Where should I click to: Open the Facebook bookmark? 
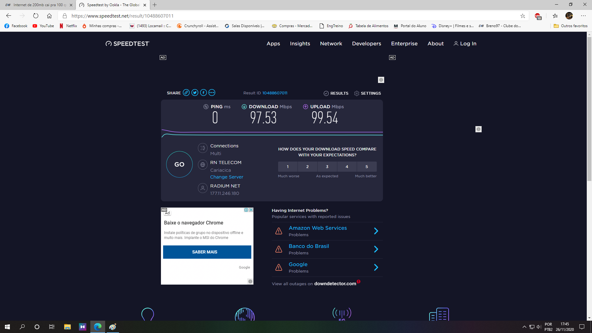16,26
